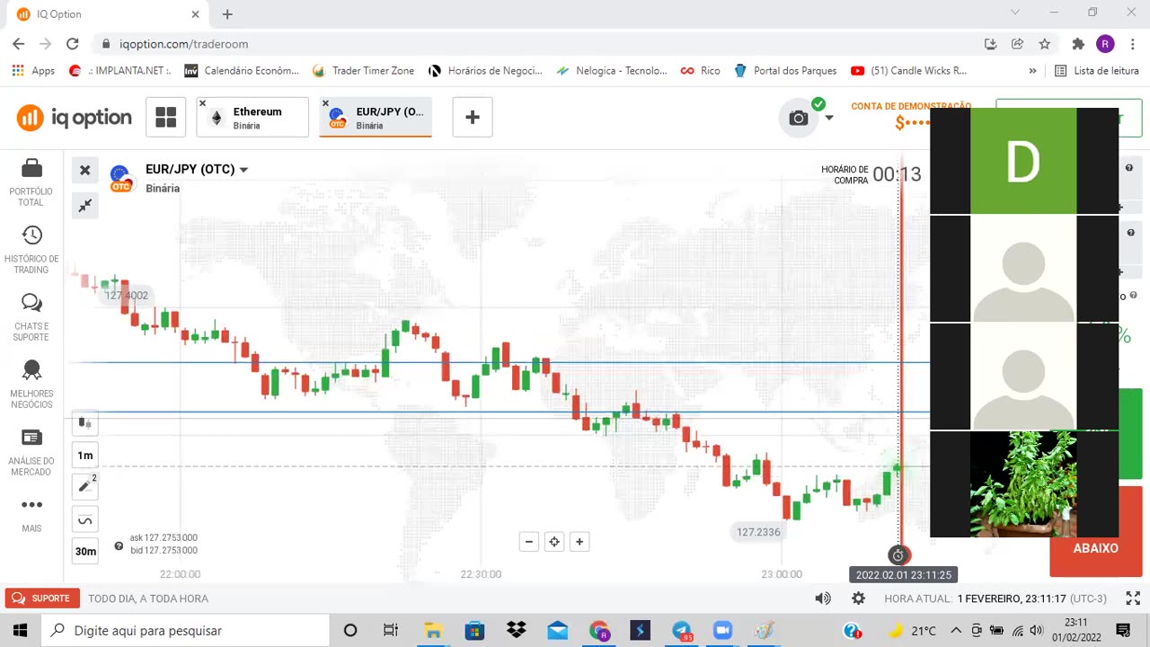The width and height of the screenshot is (1150, 647).
Task: Click the browser reload button
Action: (73, 44)
